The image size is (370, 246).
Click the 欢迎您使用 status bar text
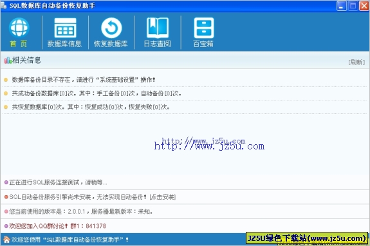(70, 240)
